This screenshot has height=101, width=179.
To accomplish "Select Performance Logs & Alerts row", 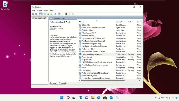I will pos(110,54).
